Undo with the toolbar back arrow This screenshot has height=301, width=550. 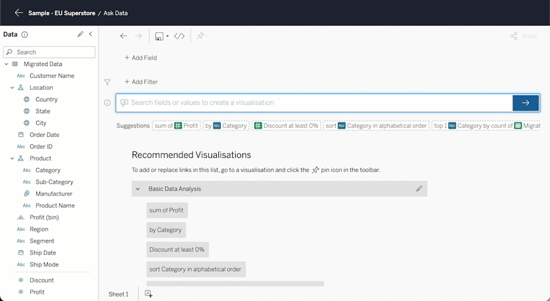click(124, 36)
